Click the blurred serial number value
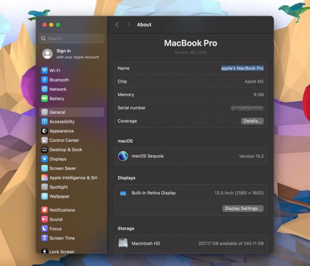The width and height of the screenshot is (310, 266). [x=247, y=108]
